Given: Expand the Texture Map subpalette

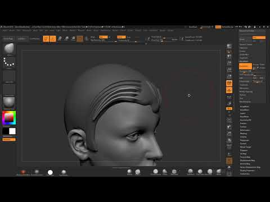Looking at the screenshot, I should pos(245,157).
